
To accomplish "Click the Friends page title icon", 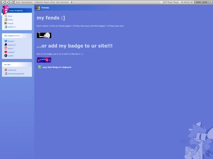I will tap(38, 8).
